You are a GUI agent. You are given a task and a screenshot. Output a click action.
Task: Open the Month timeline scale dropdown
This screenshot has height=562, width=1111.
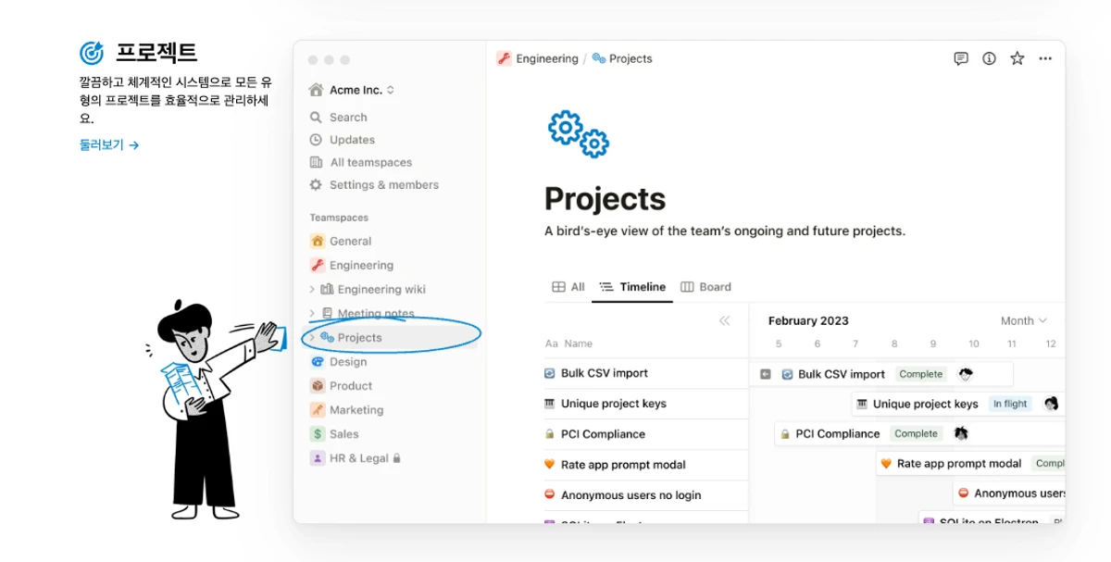click(1023, 321)
